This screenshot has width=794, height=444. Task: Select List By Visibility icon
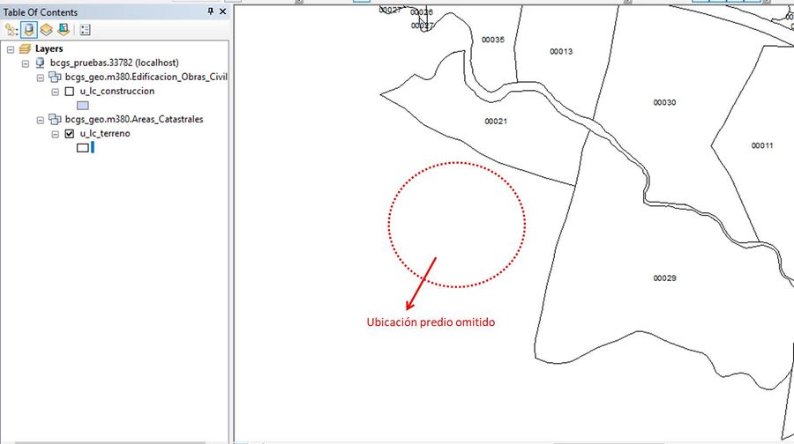[x=46, y=30]
